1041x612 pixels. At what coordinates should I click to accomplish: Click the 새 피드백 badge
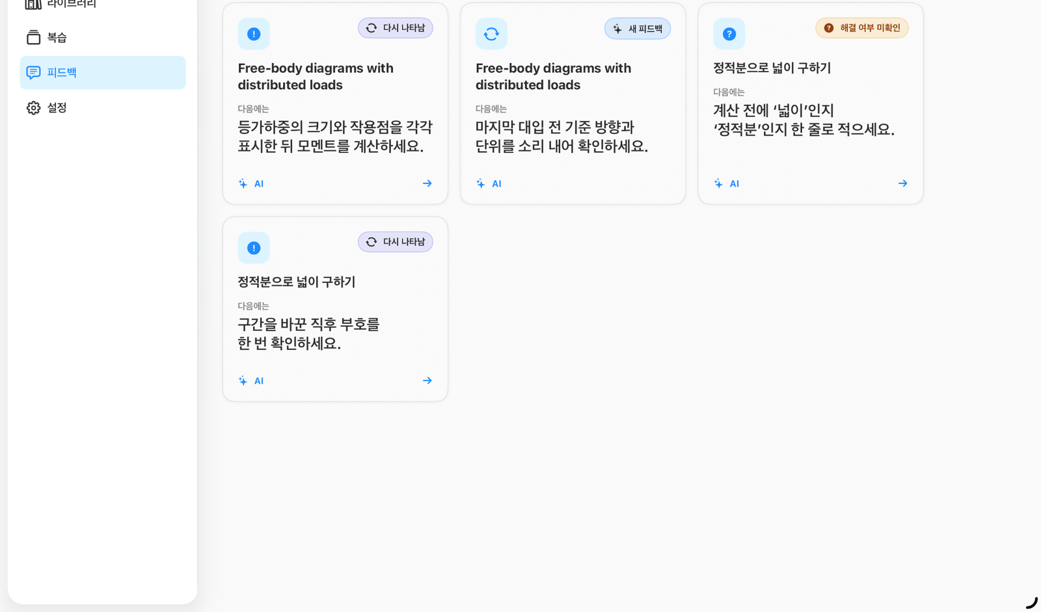pyautogui.click(x=638, y=29)
